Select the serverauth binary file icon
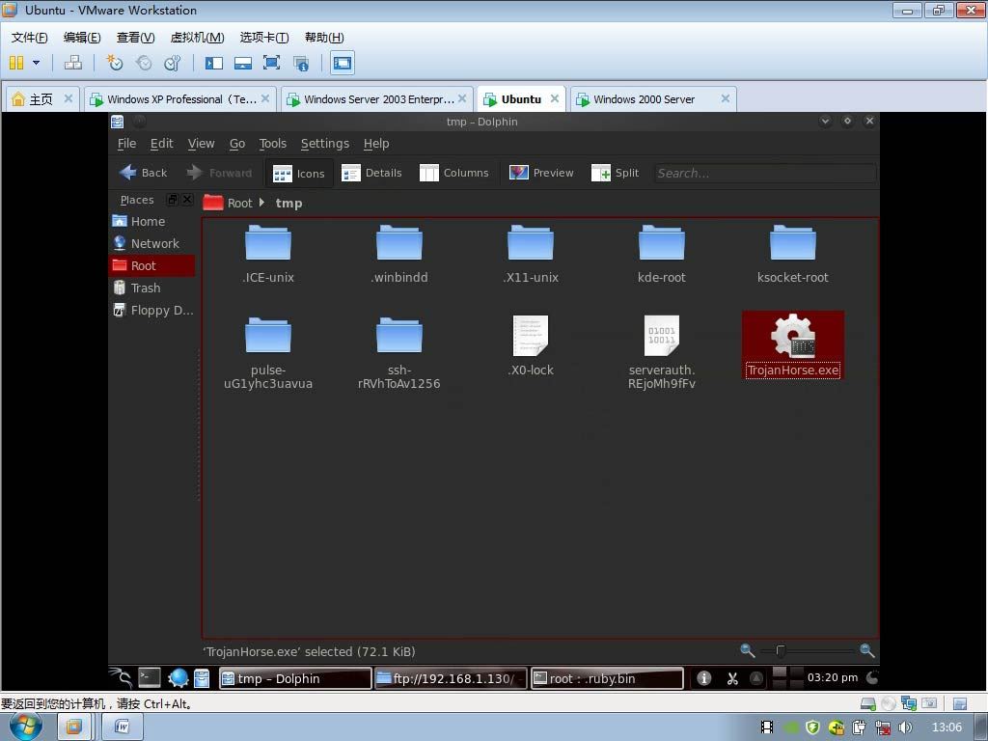Screen dimensions: 988x741 tap(661, 337)
